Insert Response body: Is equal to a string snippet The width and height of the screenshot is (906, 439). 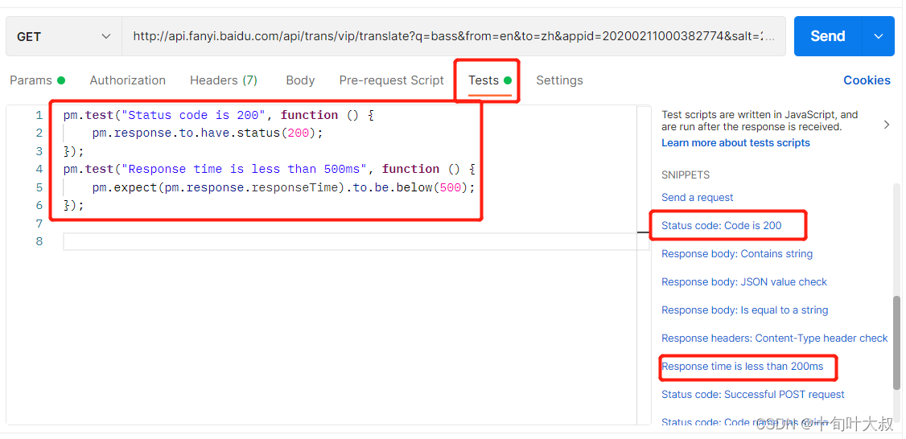point(745,310)
